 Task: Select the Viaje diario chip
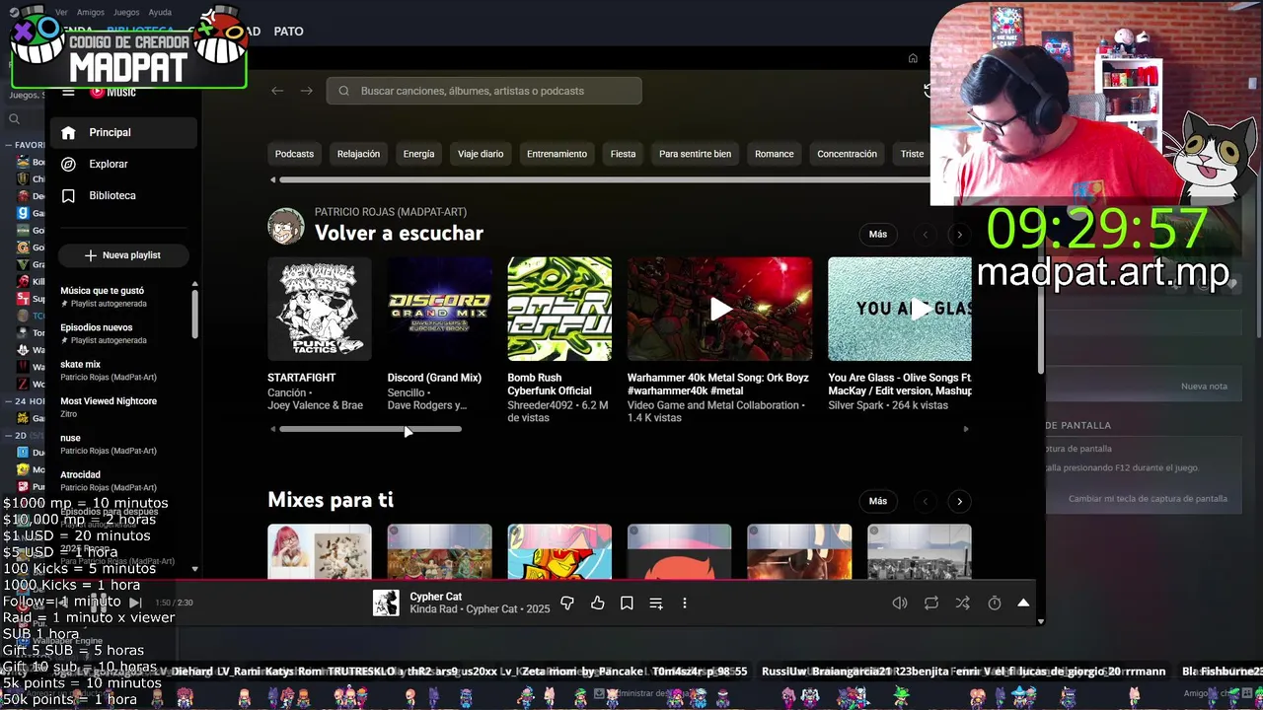point(481,154)
